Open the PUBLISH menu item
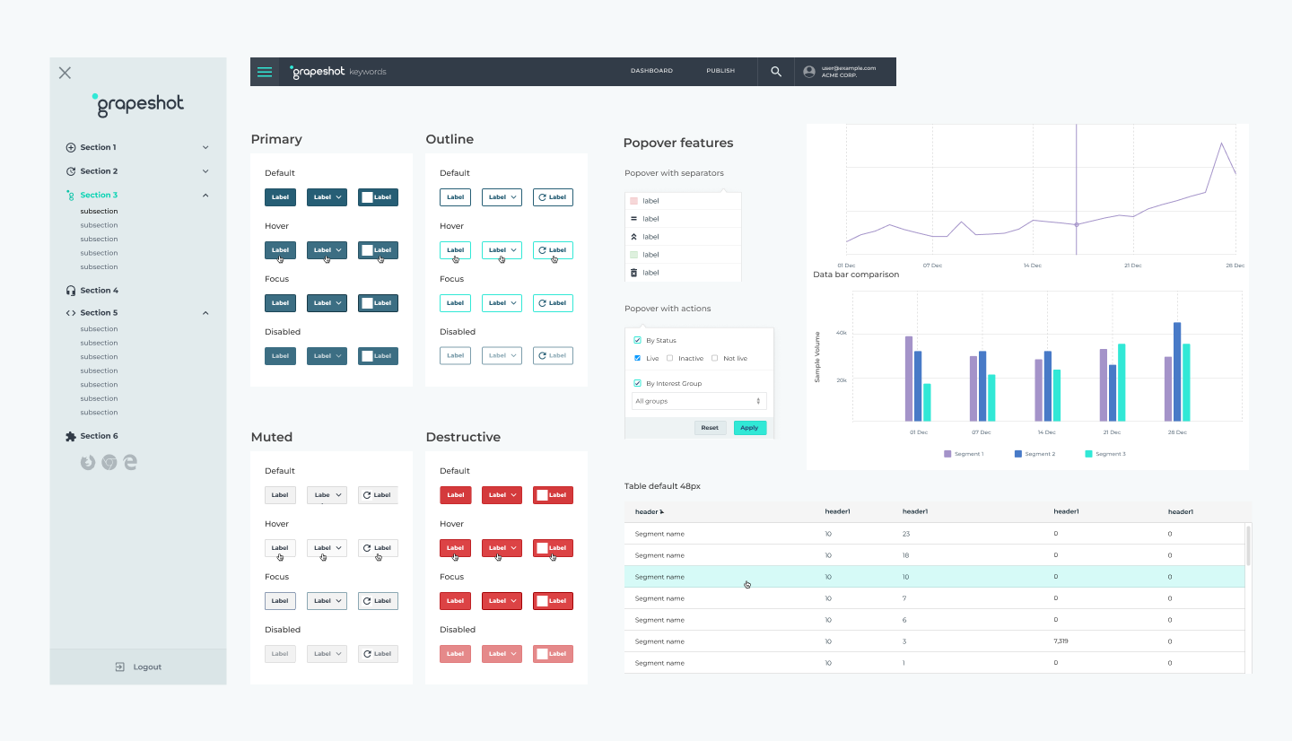Screen dimensions: 1292x741 pyautogui.click(x=720, y=71)
